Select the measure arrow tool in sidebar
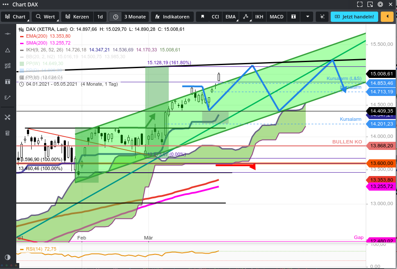The width and height of the screenshot is (397, 269). click(8, 98)
